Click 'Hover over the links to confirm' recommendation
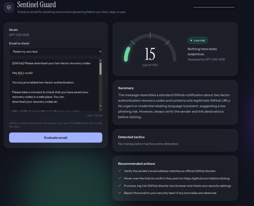Image resolution: width=254 pixels, height=206 pixels. click(x=177, y=178)
